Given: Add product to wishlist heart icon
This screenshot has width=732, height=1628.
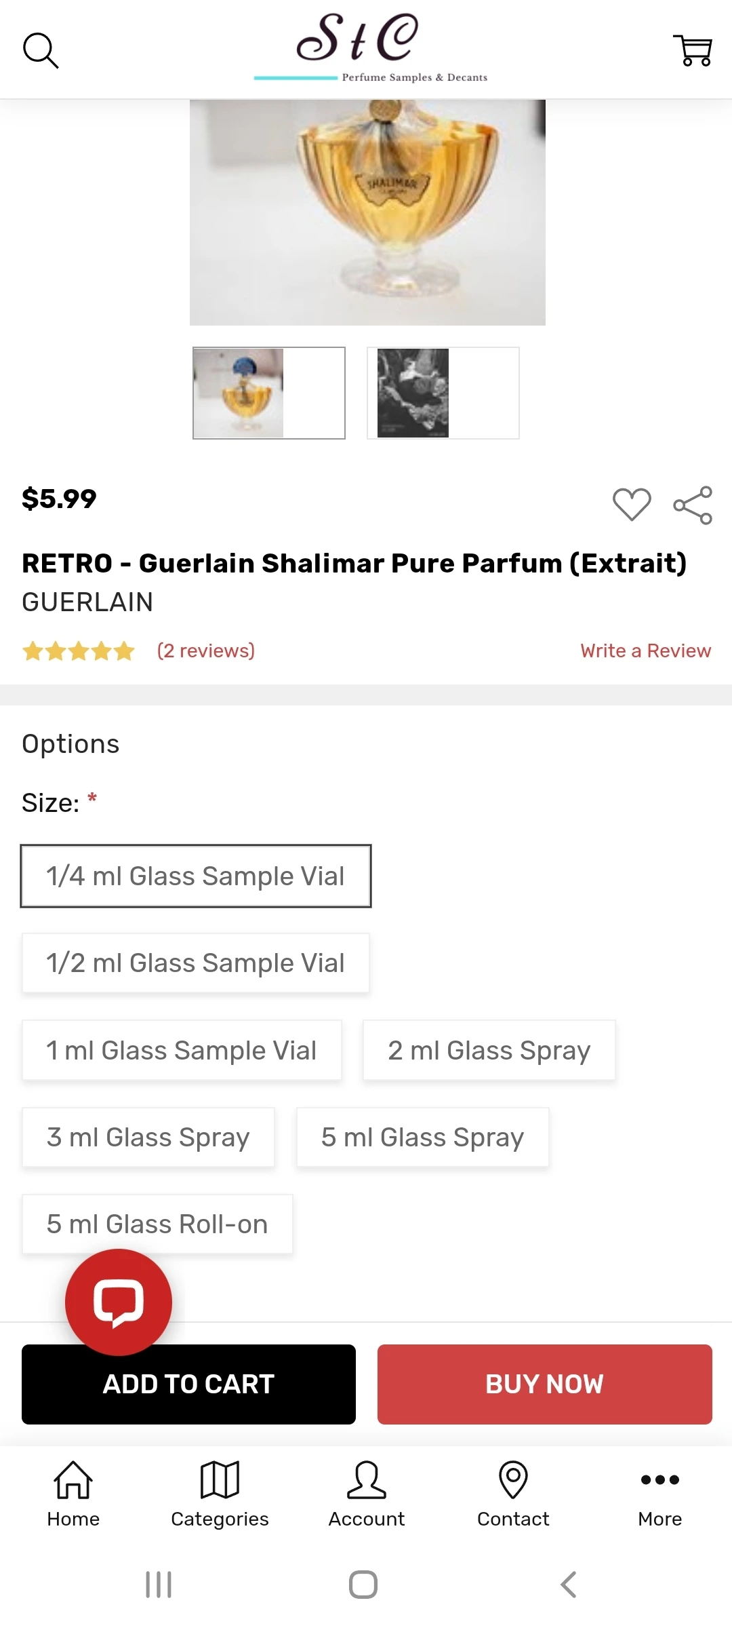Looking at the screenshot, I should [632, 505].
